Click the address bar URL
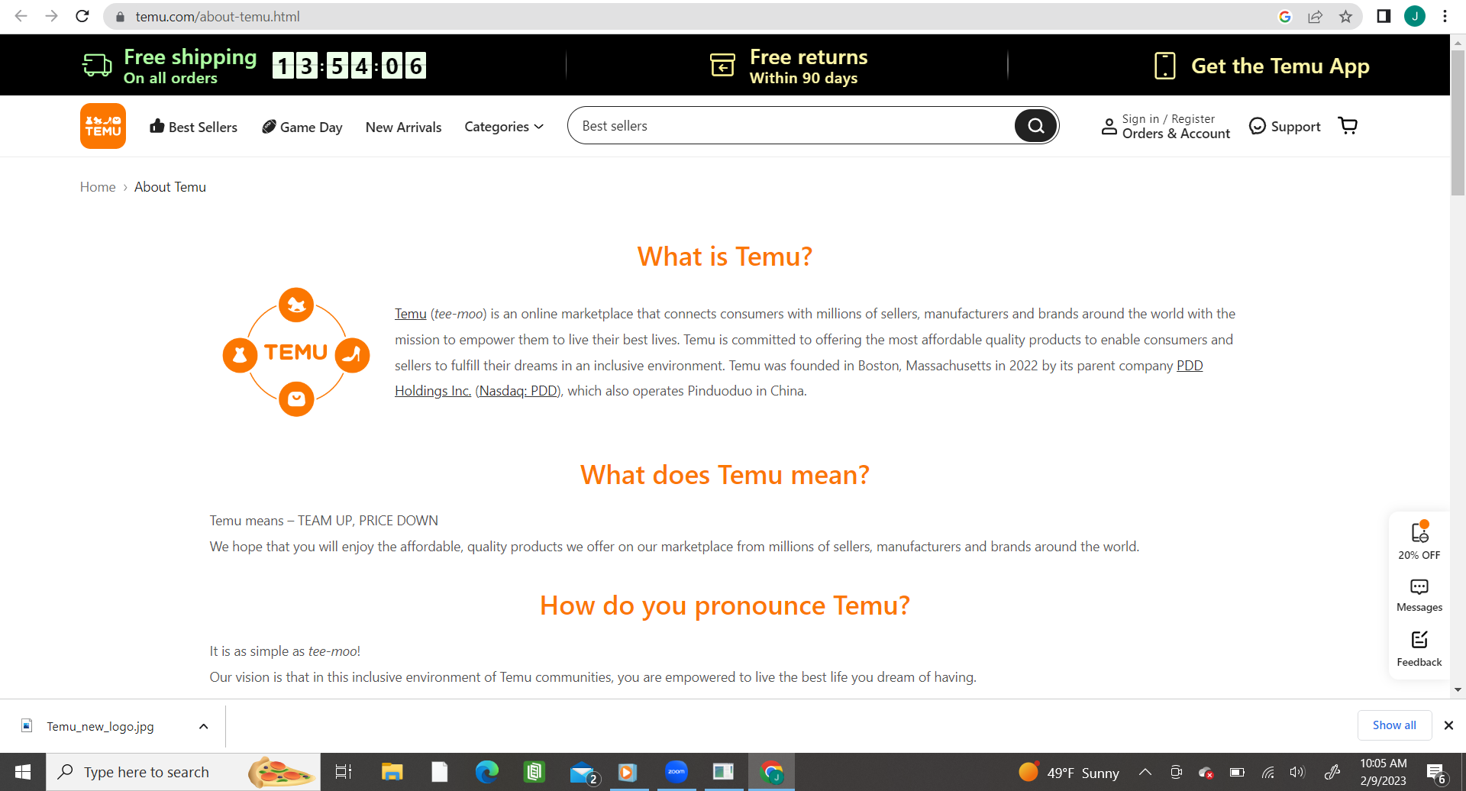Screen dimensions: 1466x791 pyautogui.click(x=218, y=17)
